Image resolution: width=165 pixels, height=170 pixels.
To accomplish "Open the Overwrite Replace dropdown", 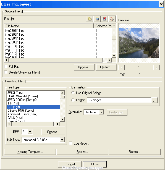I will coord(101,112).
